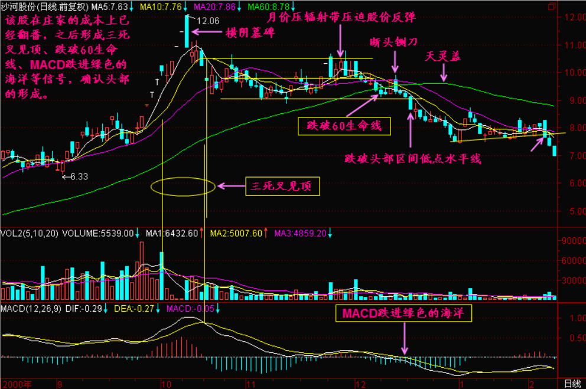Click the MACD跌进绿色的海洋 annotation box
The height and width of the screenshot is (389, 586).
404,314
